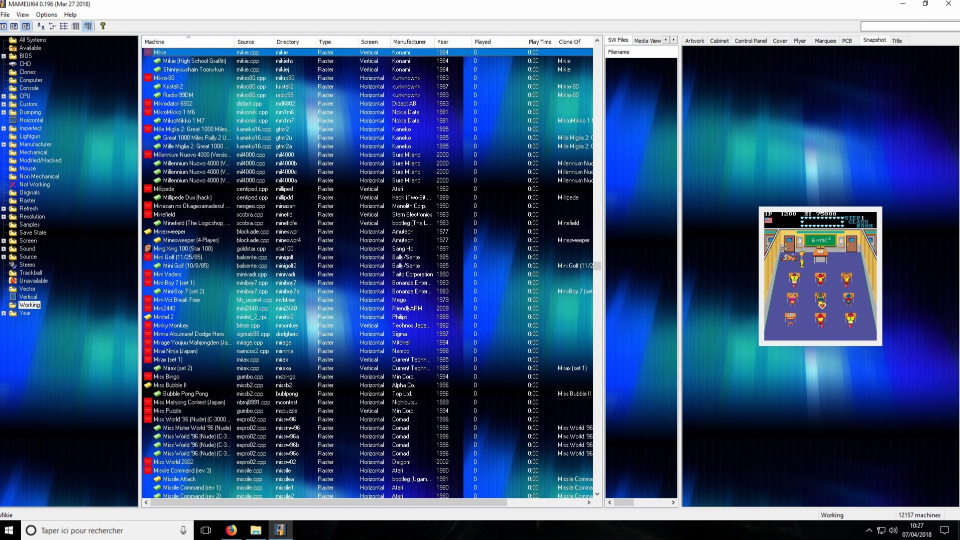Expand the Resolution folder

point(4,216)
